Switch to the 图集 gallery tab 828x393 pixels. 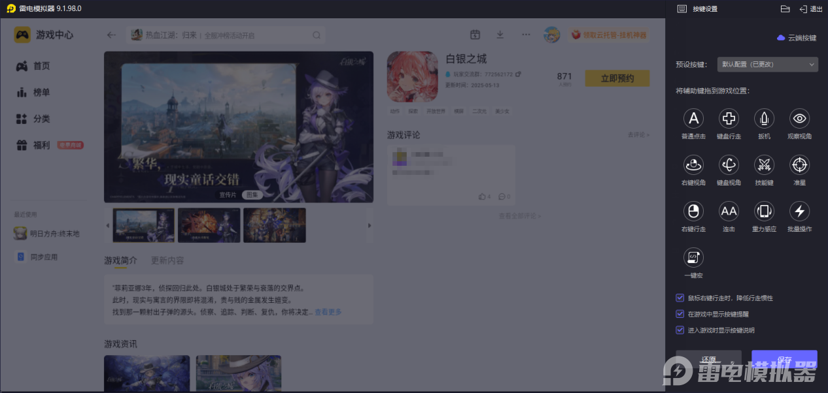pyautogui.click(x=251, y=195)
